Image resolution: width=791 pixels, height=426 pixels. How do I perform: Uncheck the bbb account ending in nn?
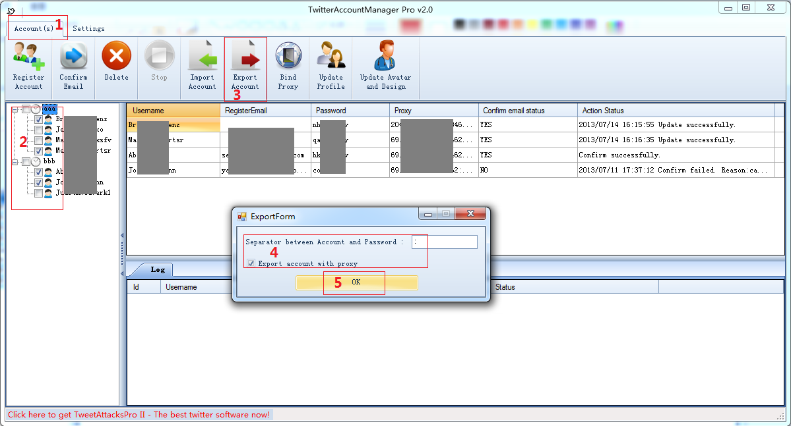(38, 182)
